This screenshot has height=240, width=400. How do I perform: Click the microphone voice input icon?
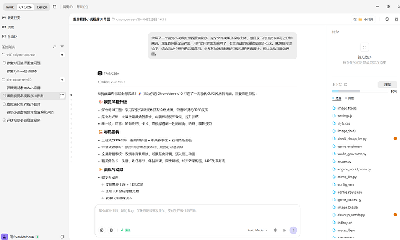pos(275,230)
